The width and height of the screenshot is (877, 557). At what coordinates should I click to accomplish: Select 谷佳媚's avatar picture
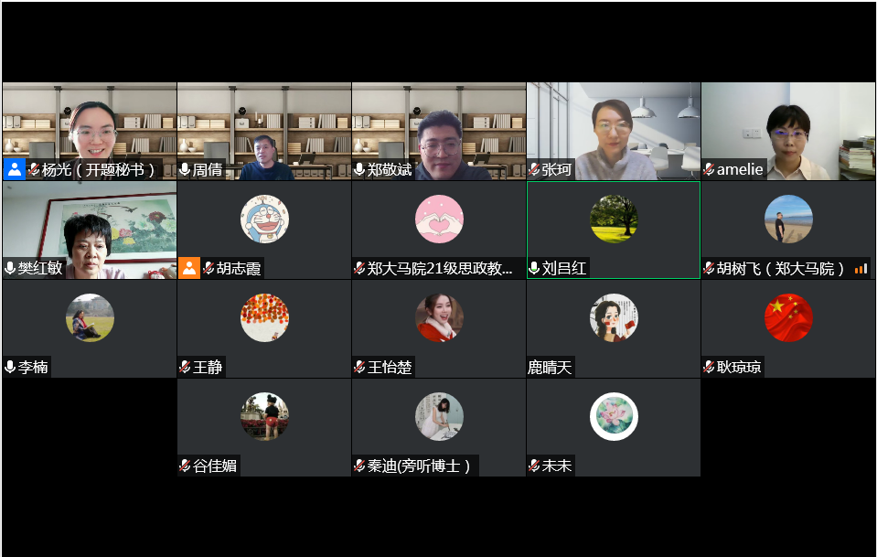264,417
